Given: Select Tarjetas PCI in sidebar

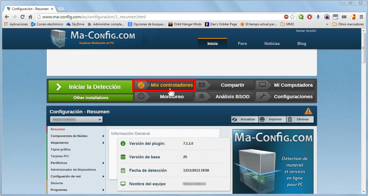Looking at the screenshot, I should click(60, 156).
